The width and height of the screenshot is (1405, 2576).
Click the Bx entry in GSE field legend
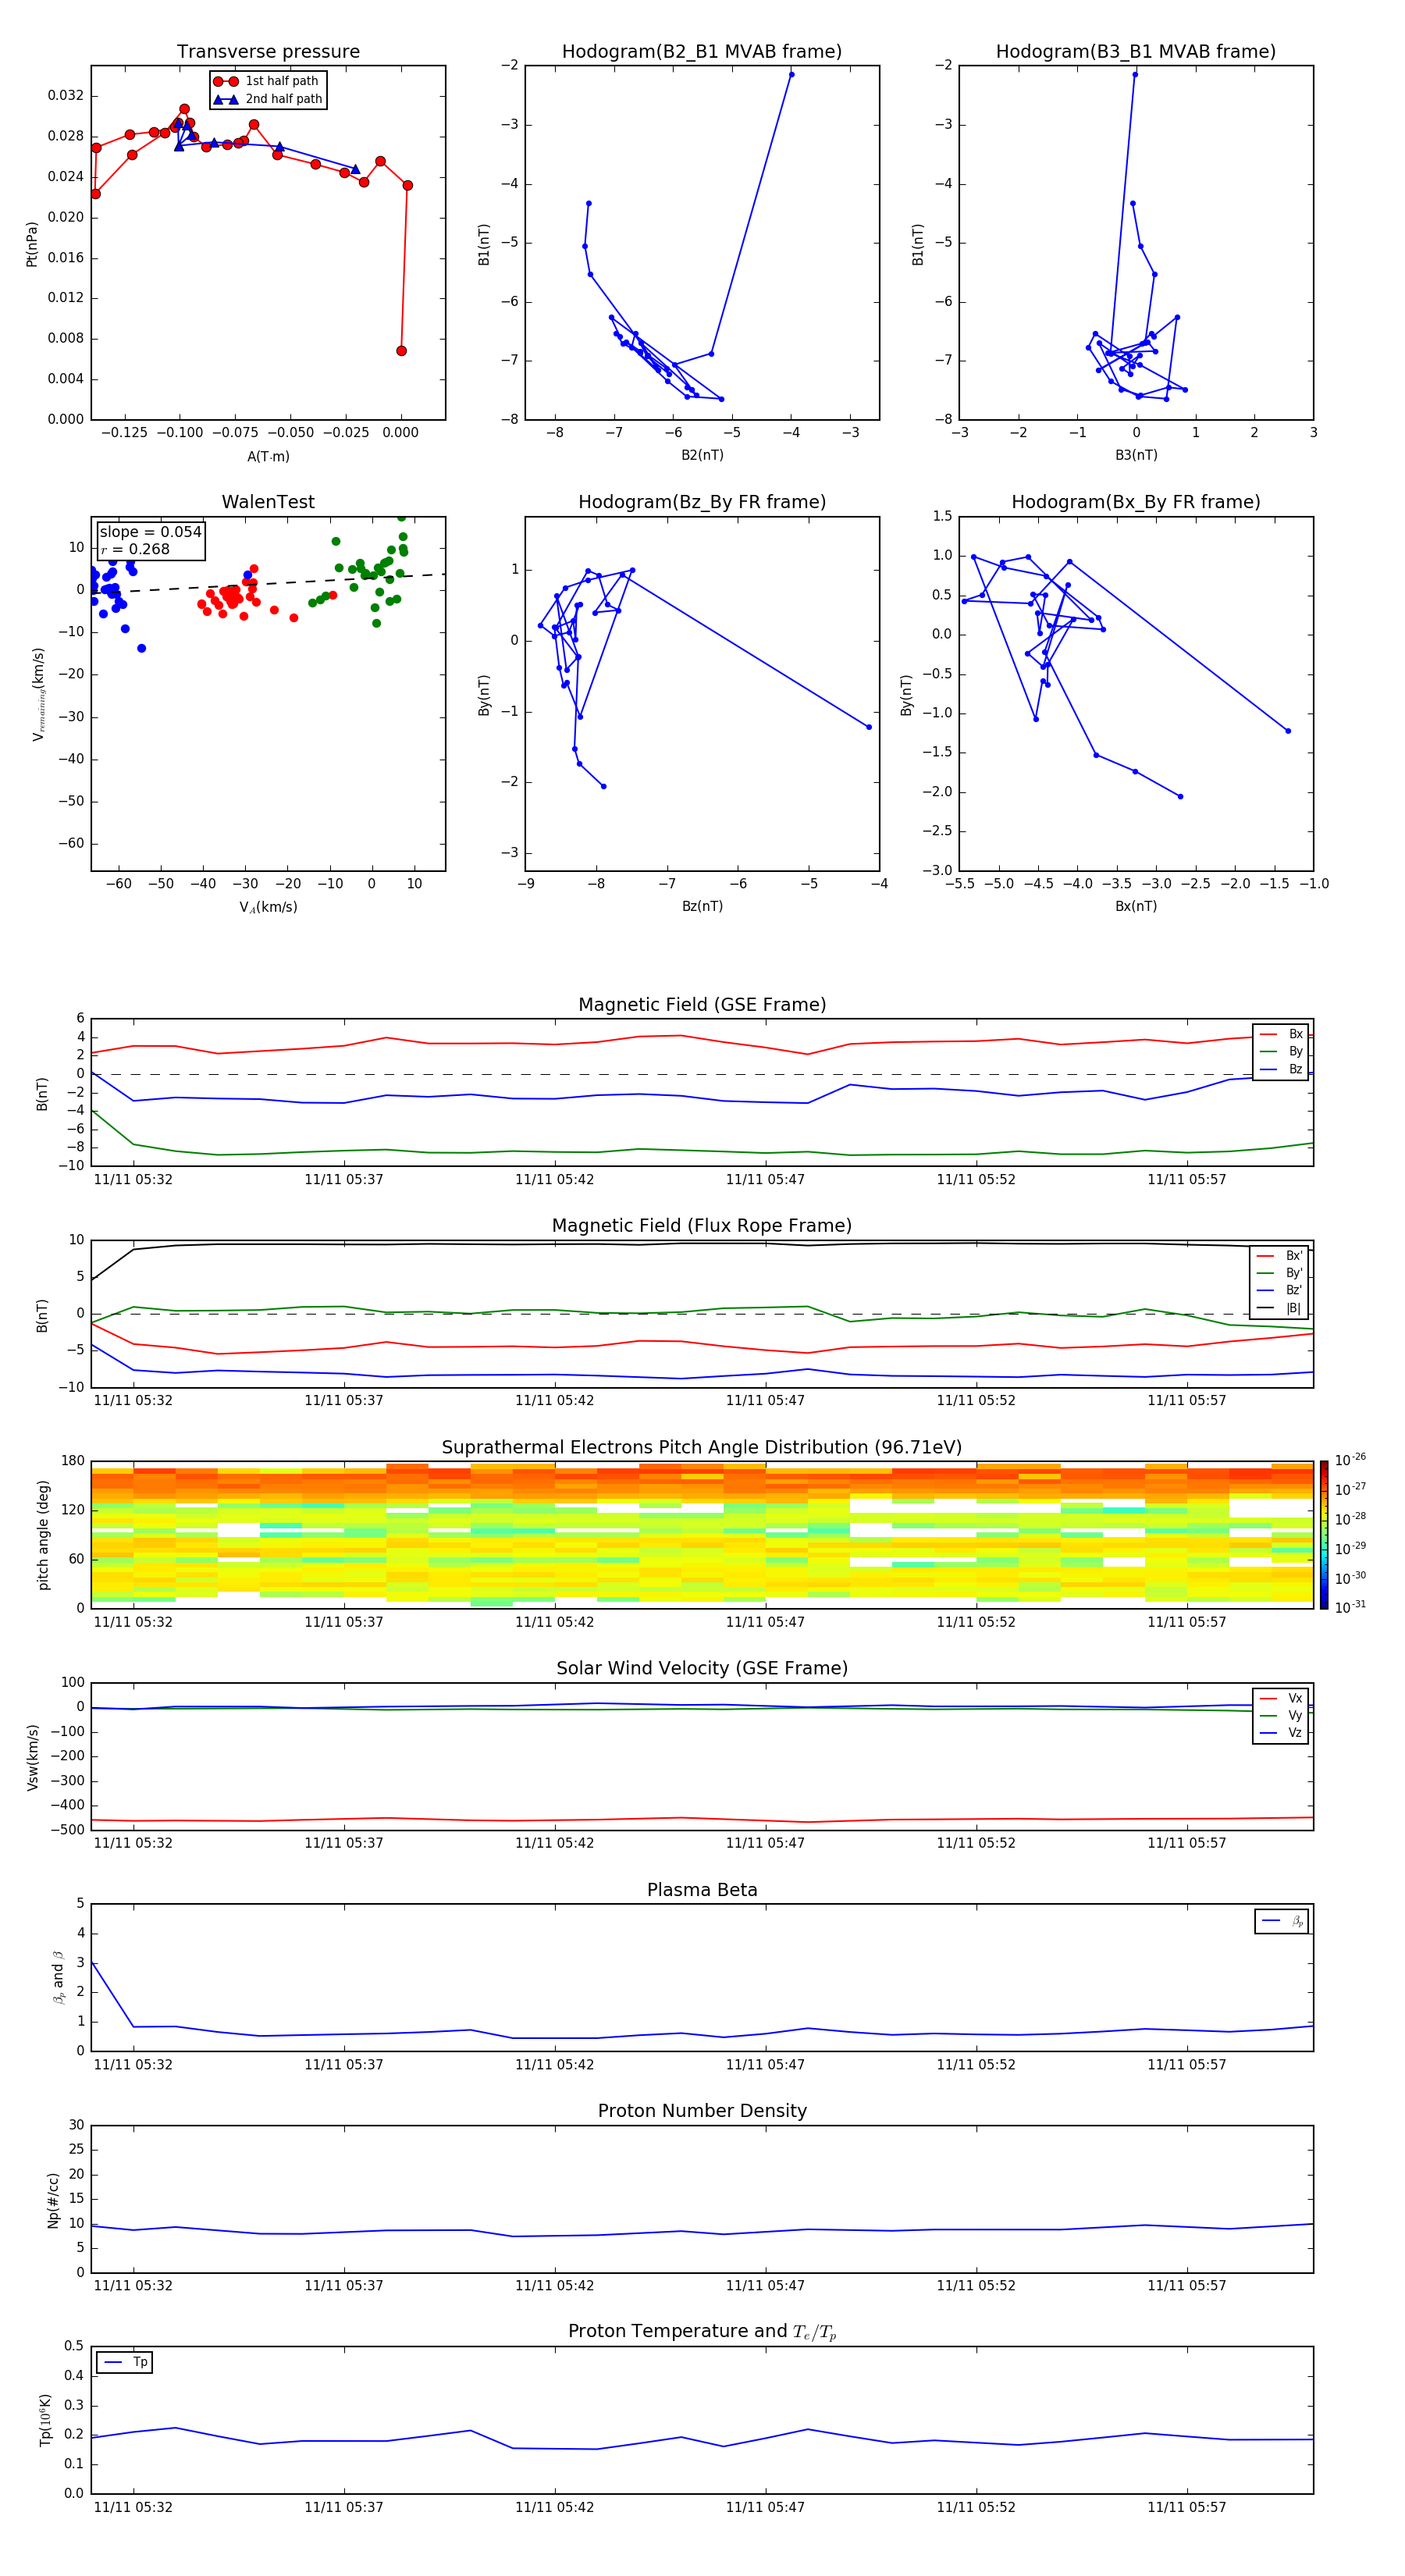pos(1281,1034)
